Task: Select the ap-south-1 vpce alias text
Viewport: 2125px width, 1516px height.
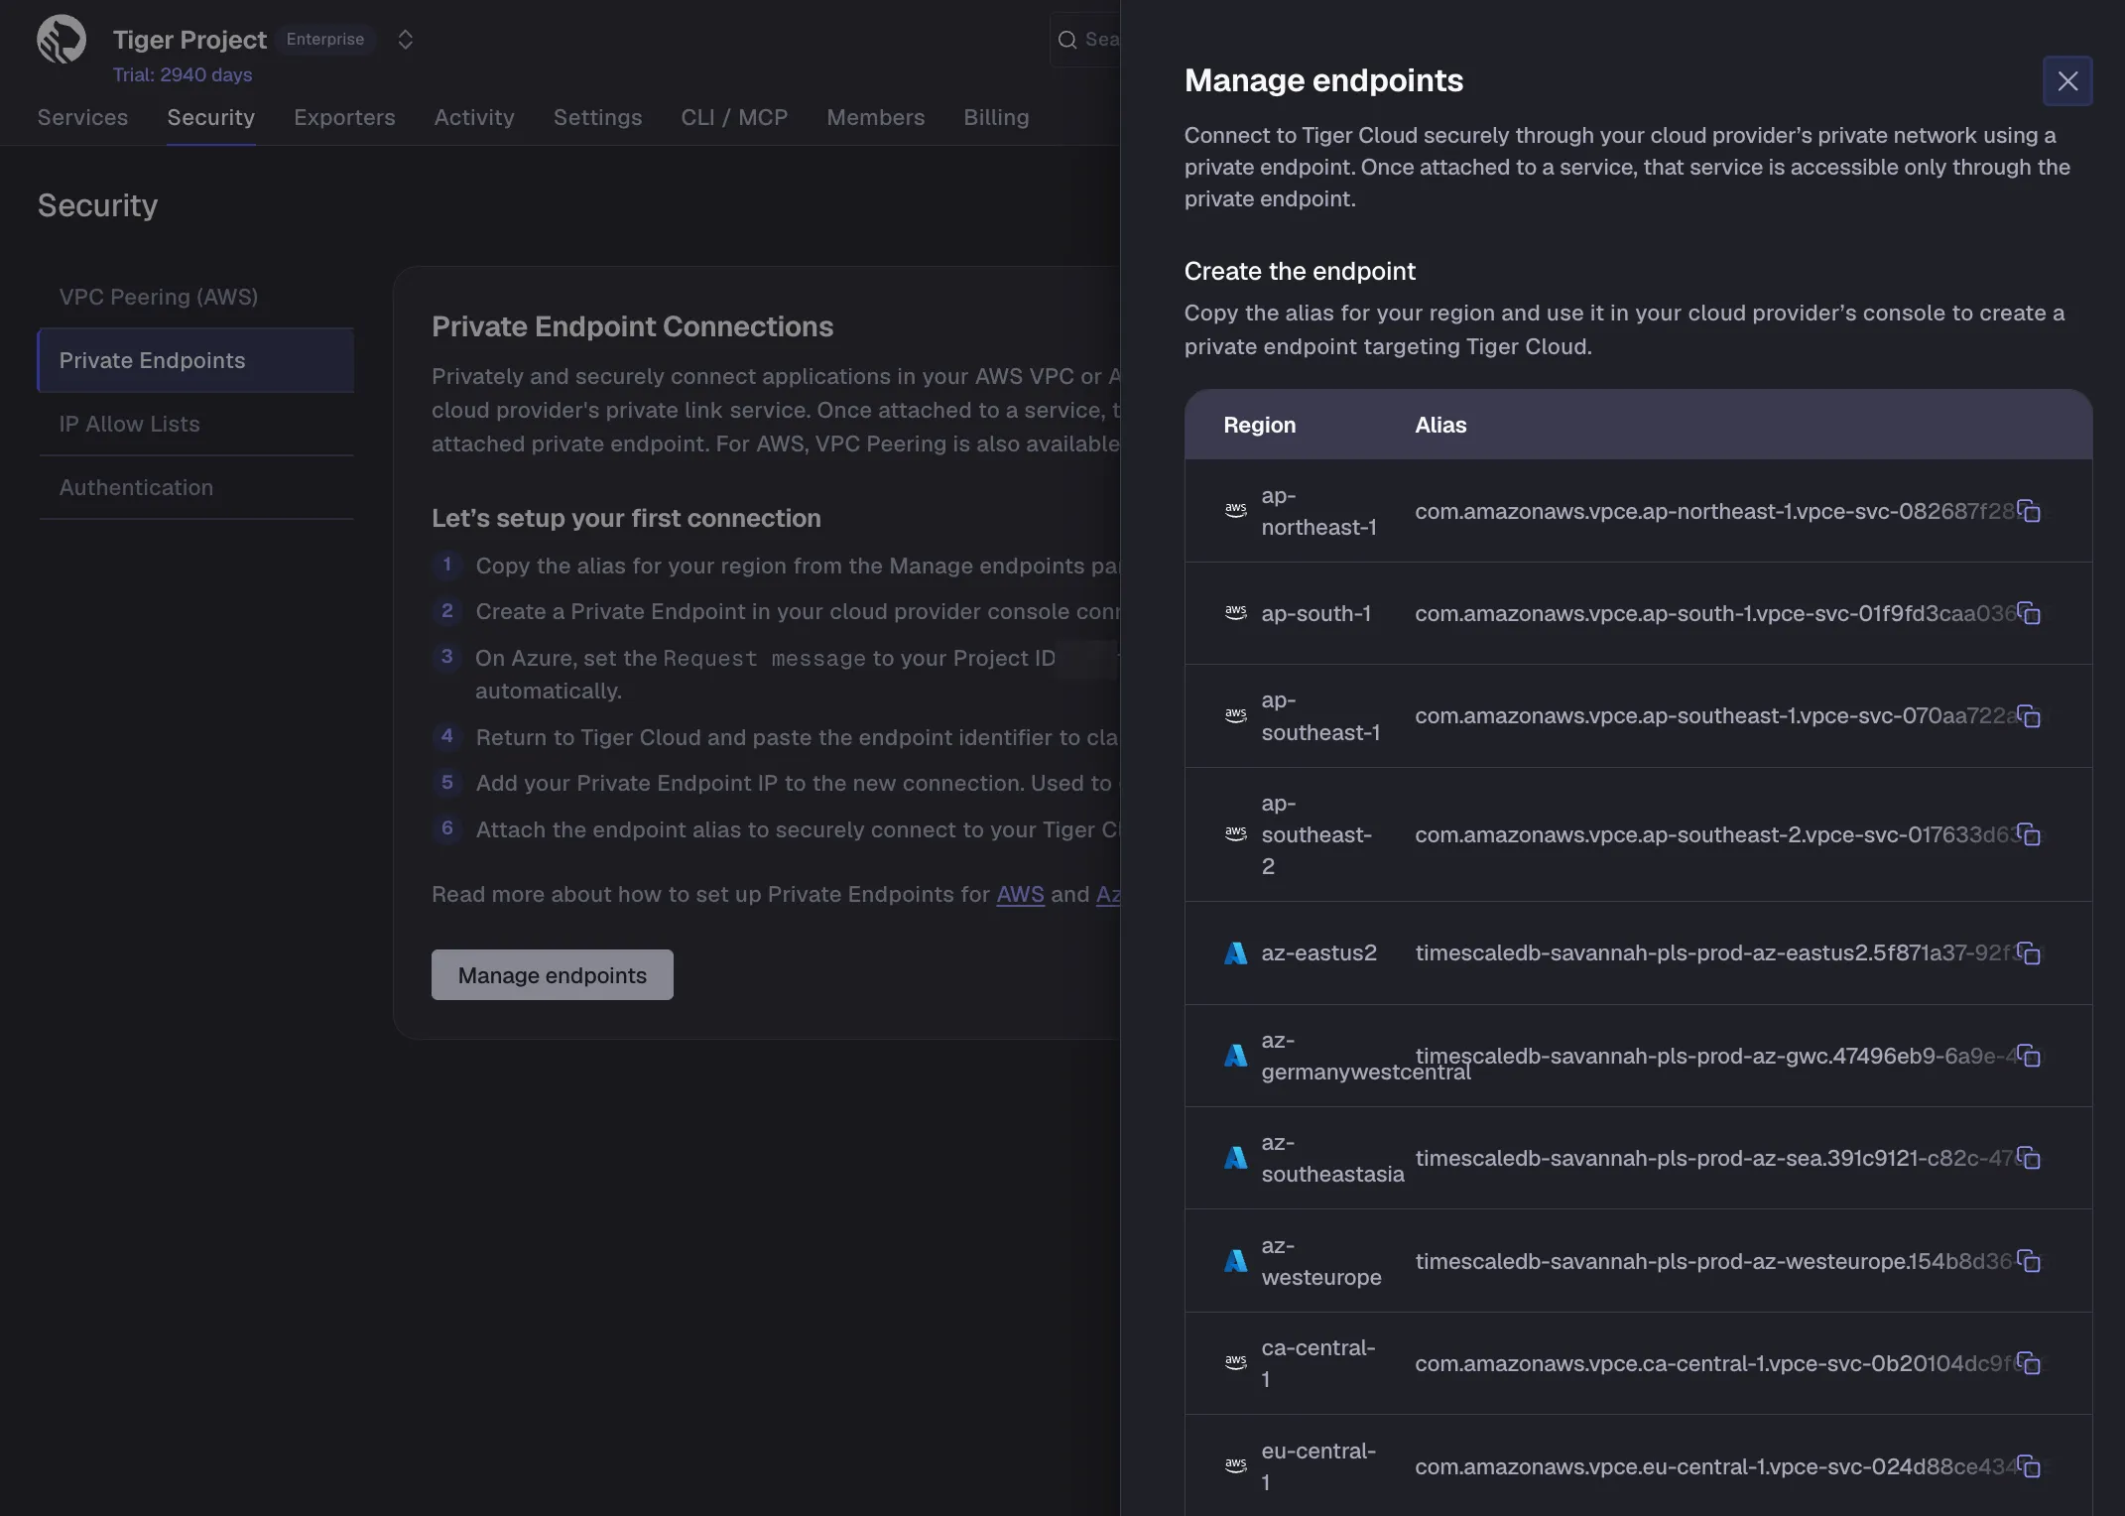Action: (1715, 613)
